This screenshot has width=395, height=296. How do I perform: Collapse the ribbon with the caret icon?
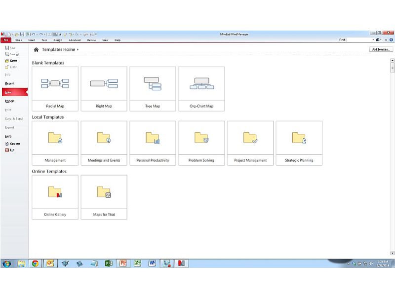[386, 40]
